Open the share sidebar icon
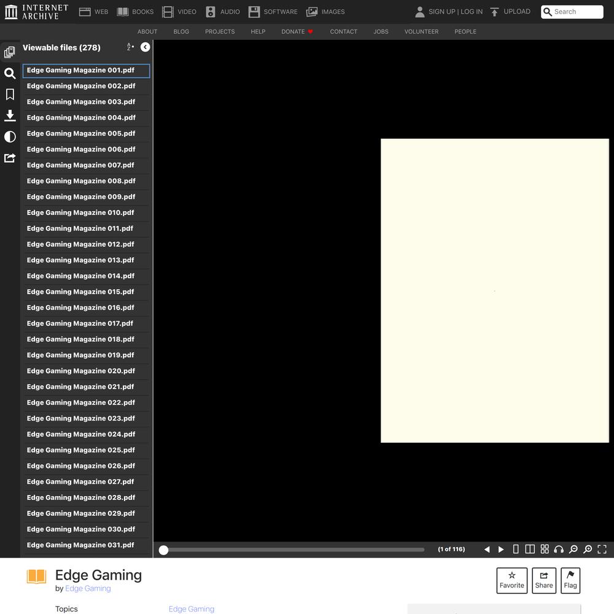 coord(10,158)
